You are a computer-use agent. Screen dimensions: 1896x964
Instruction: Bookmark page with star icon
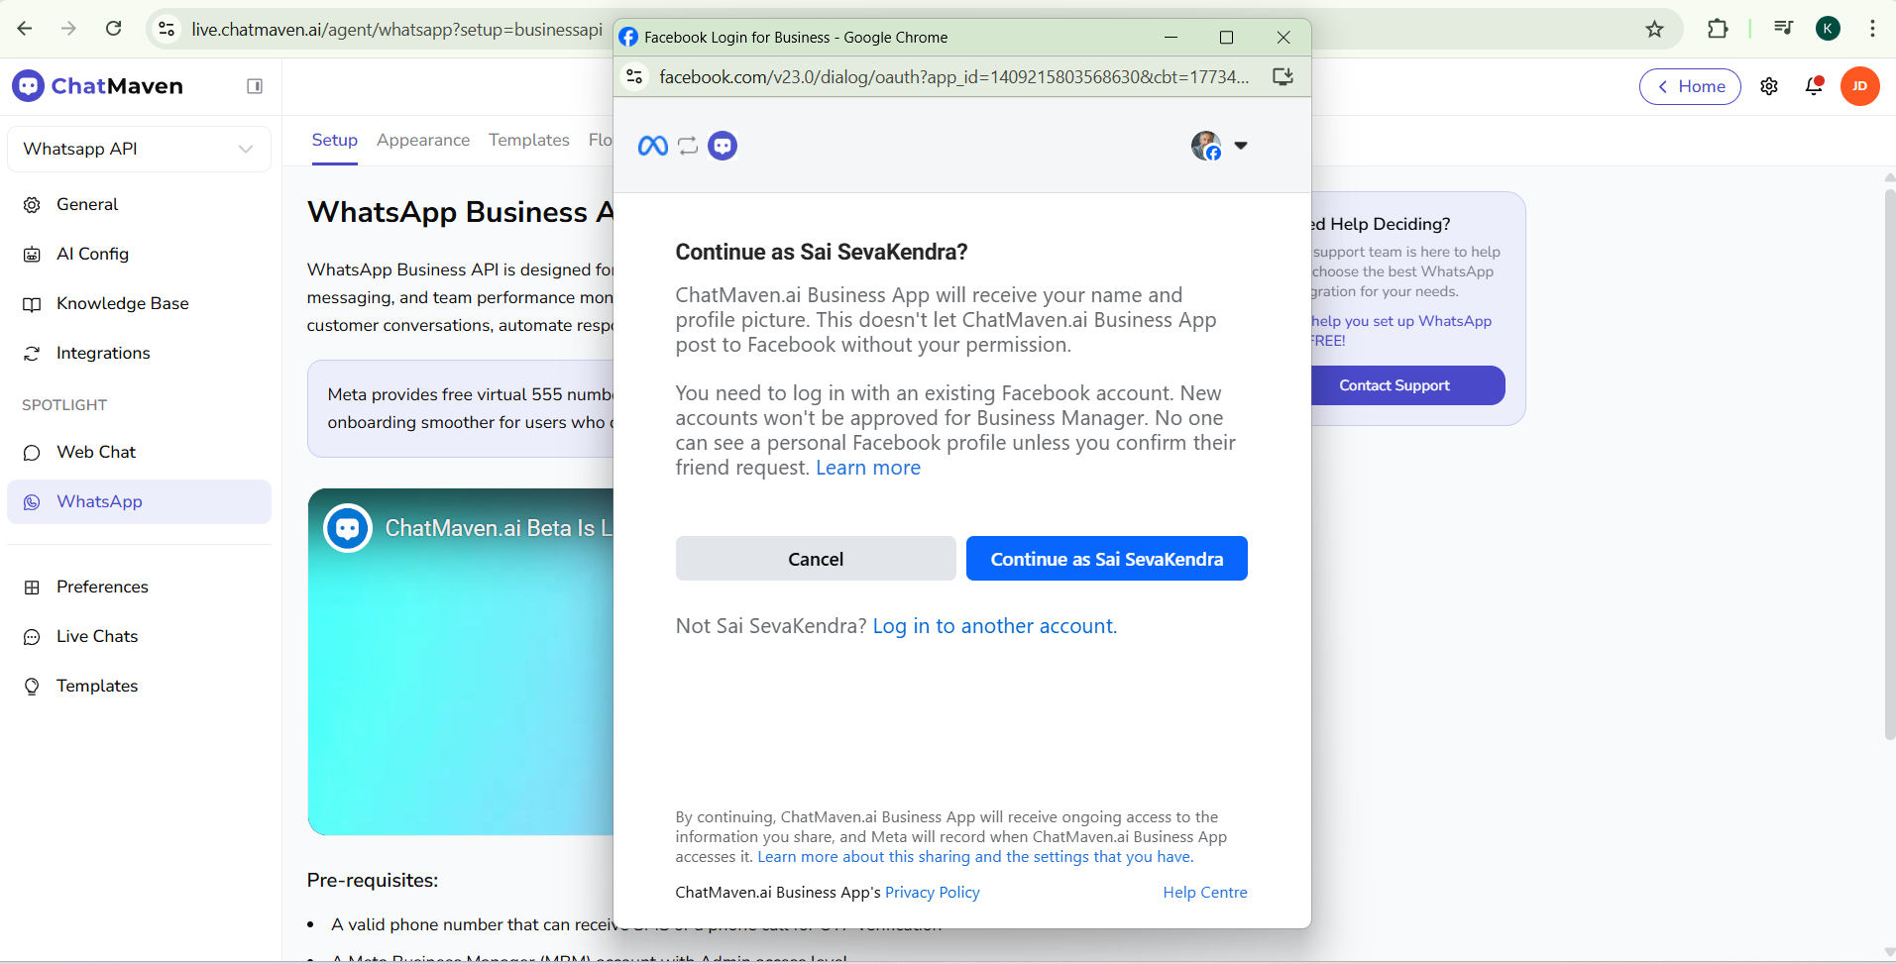point(1654,29)
